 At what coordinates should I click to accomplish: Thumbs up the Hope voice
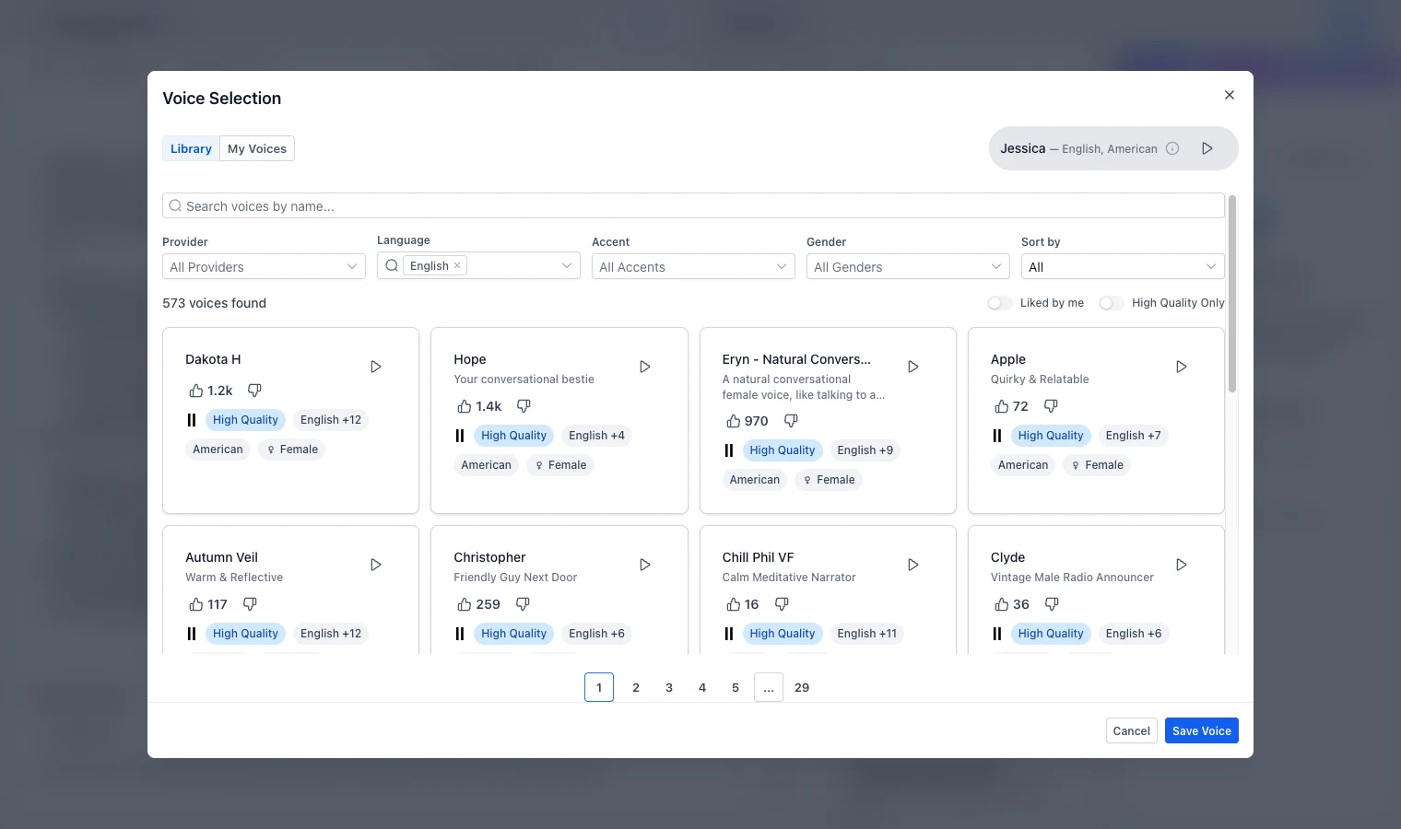[465, 406]
